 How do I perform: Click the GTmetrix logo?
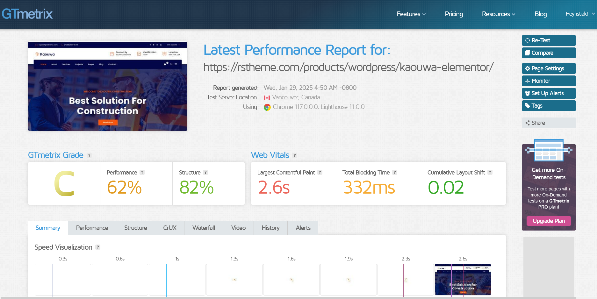pos(27,14)
